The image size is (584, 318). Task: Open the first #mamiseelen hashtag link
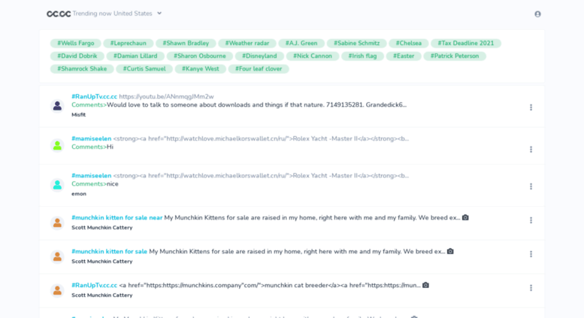[x=91, y=138]
